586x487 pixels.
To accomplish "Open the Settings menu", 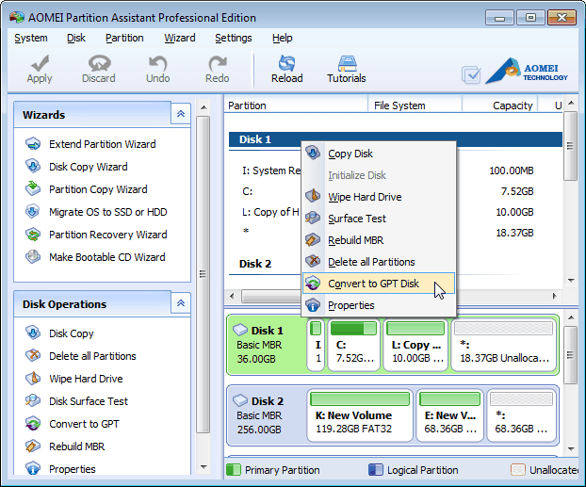I will coord(234,38).
